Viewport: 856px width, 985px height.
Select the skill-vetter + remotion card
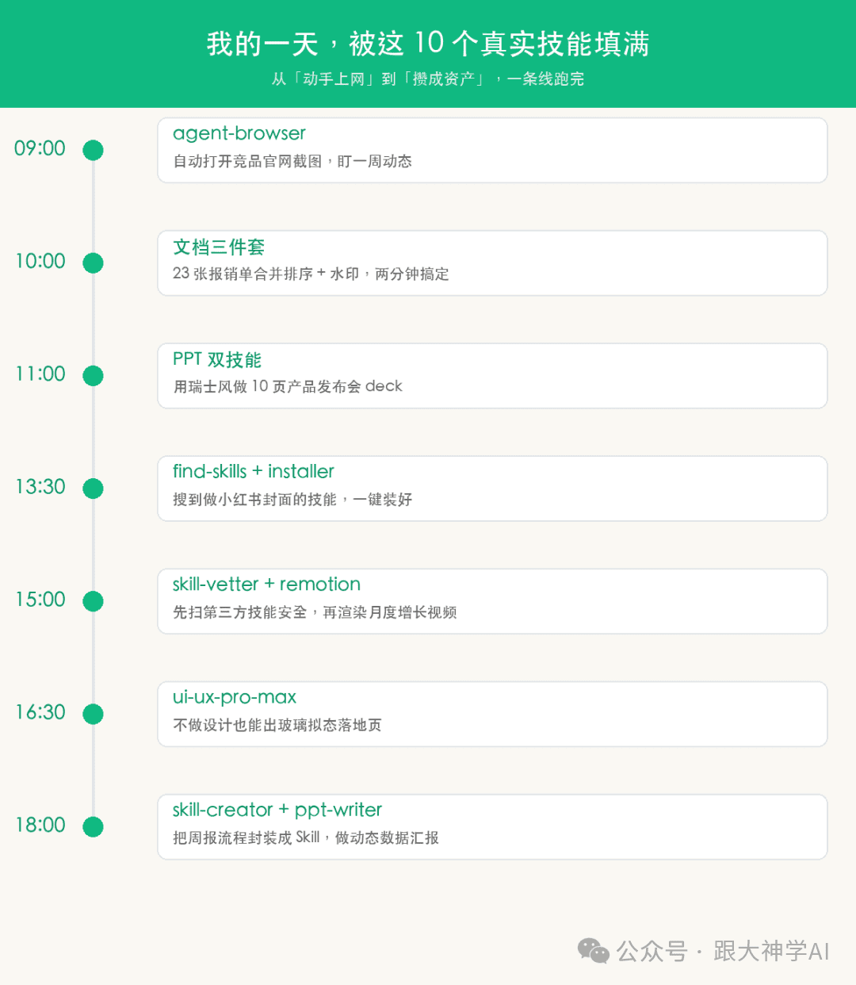492,601
